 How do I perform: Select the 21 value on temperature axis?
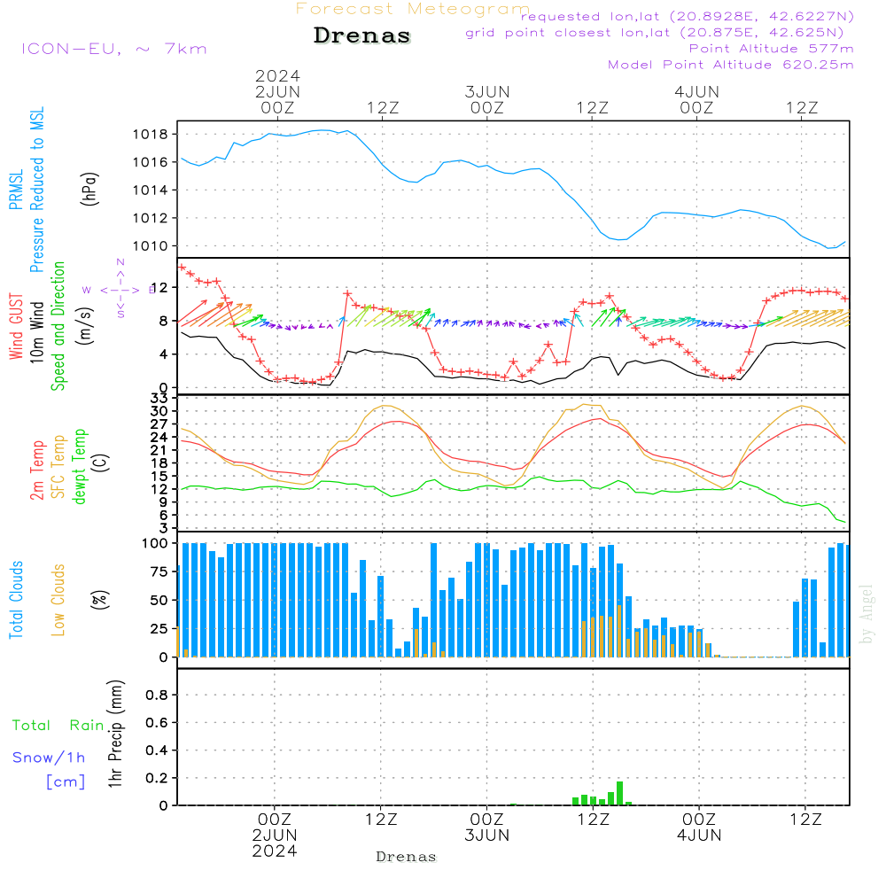(159, 450)
